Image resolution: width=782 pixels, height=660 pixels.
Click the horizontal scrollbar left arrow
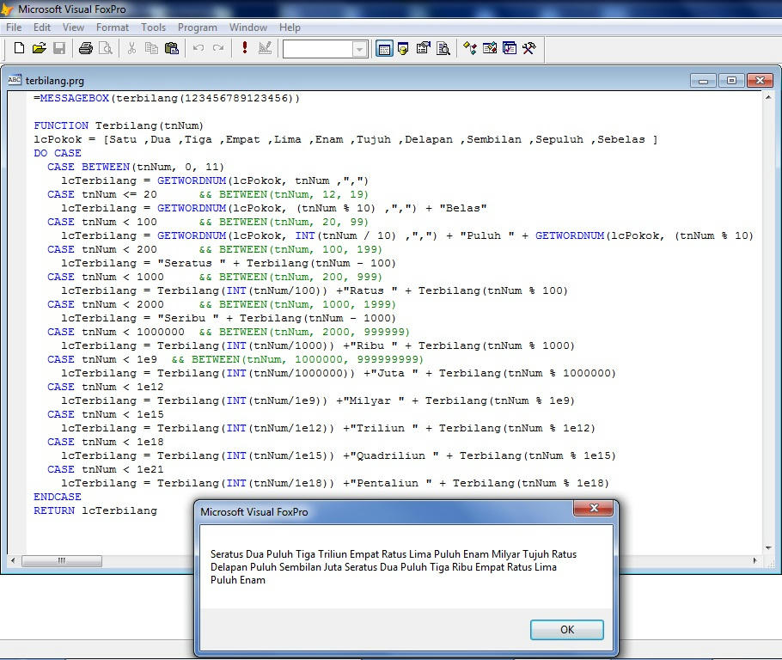tap(14, 560)
